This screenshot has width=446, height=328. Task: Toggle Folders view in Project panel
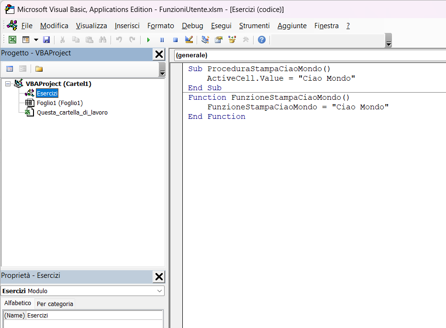pyautogui.click(x=39, y=69)
